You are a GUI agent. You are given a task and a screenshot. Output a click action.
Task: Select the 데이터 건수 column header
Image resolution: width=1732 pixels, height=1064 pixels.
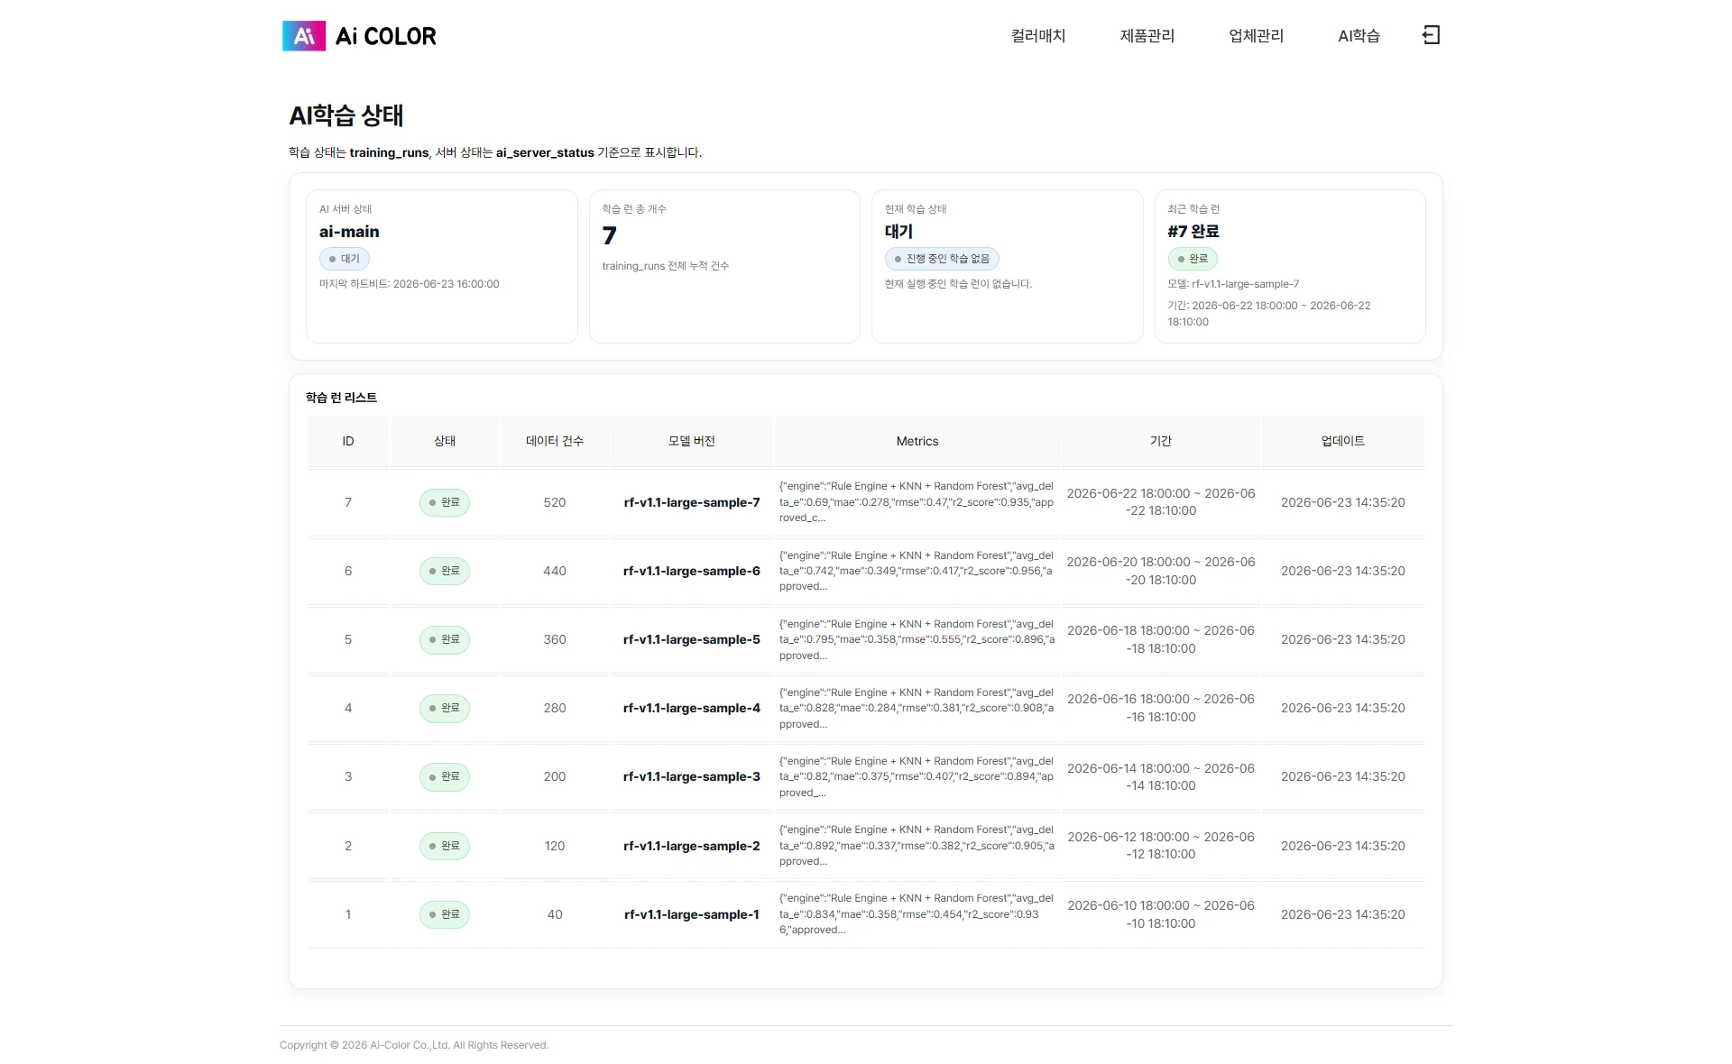[555, 441]
